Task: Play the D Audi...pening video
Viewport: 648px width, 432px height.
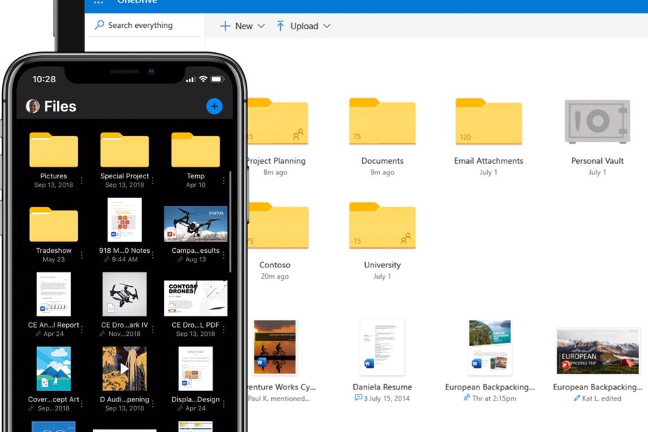Action: [x=125, y=369]
